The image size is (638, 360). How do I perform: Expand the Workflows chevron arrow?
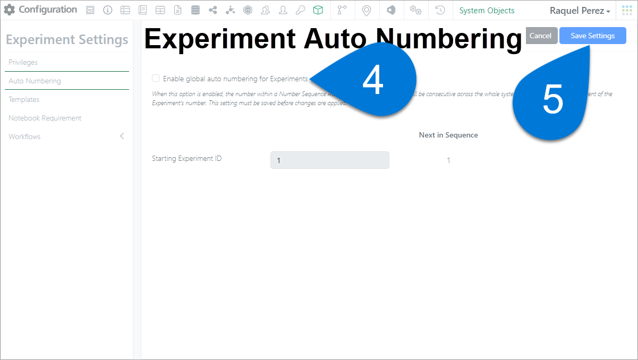pos(122,136)
